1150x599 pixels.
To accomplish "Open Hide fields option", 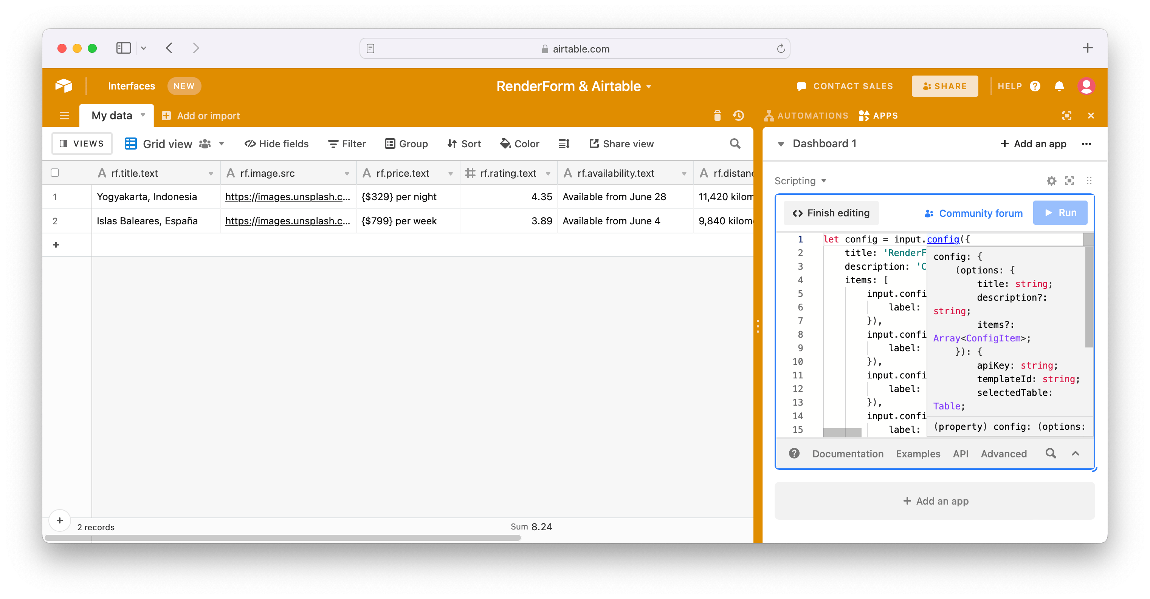I will point(276,144).
